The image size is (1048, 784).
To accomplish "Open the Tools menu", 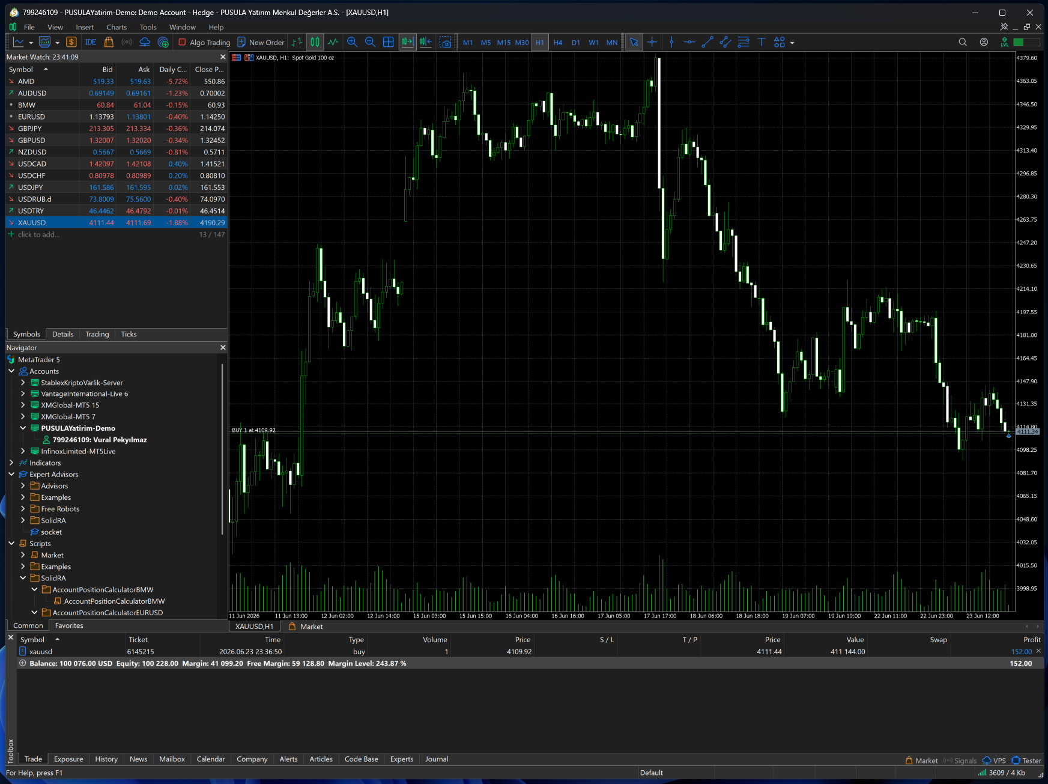I will pos(148,27).
